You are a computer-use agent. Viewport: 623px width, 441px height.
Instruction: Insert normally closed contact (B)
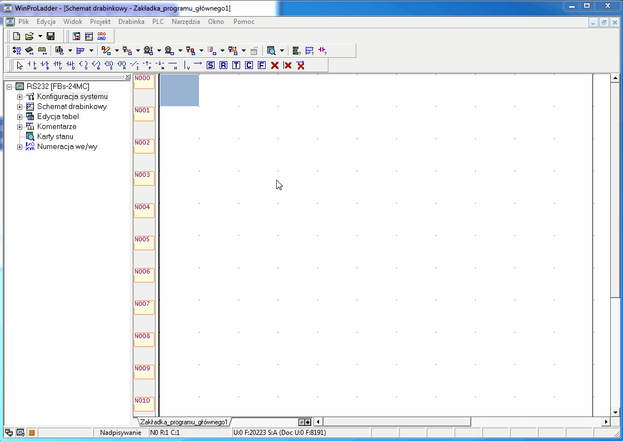(x=45, y=65)
